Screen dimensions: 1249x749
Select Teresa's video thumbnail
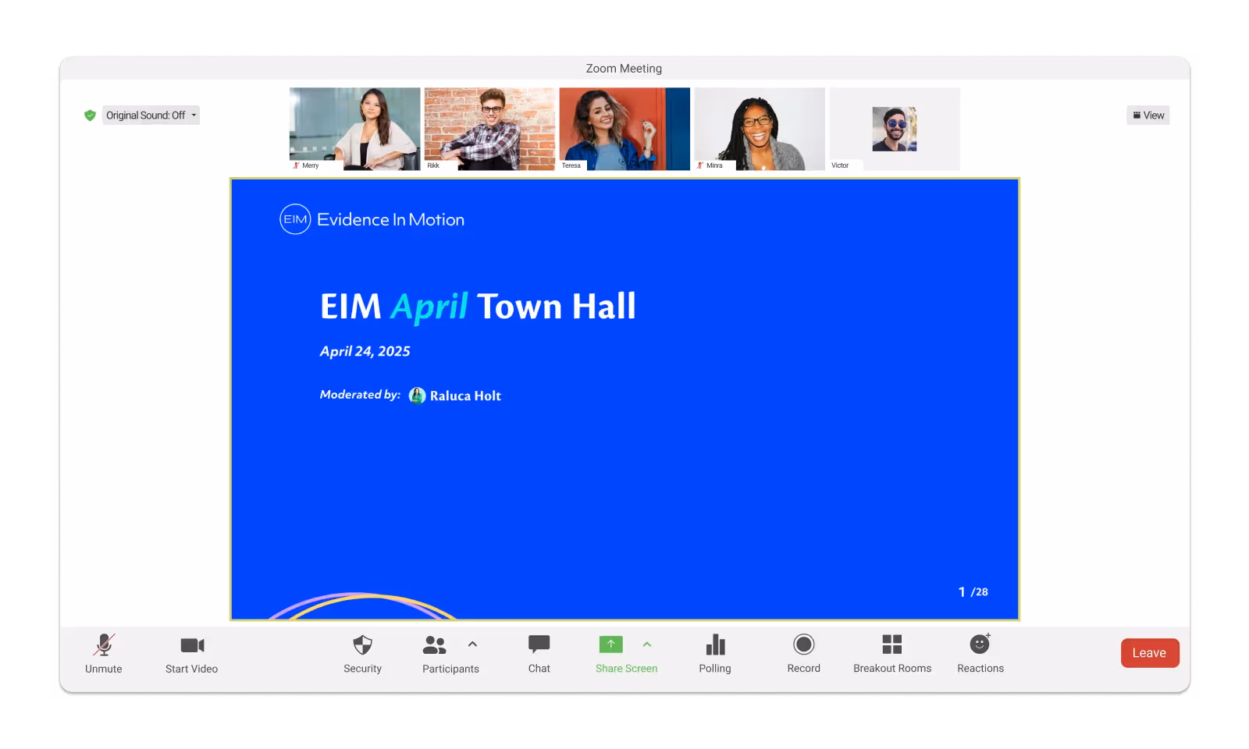point(625,129)
